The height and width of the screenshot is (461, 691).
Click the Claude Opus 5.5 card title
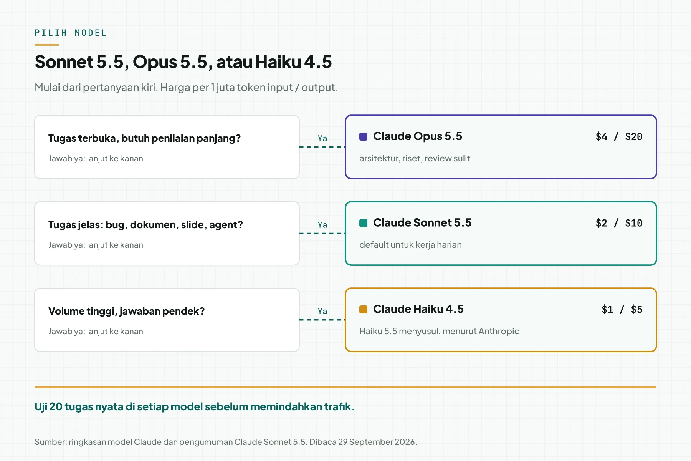(x=418, y=136)
